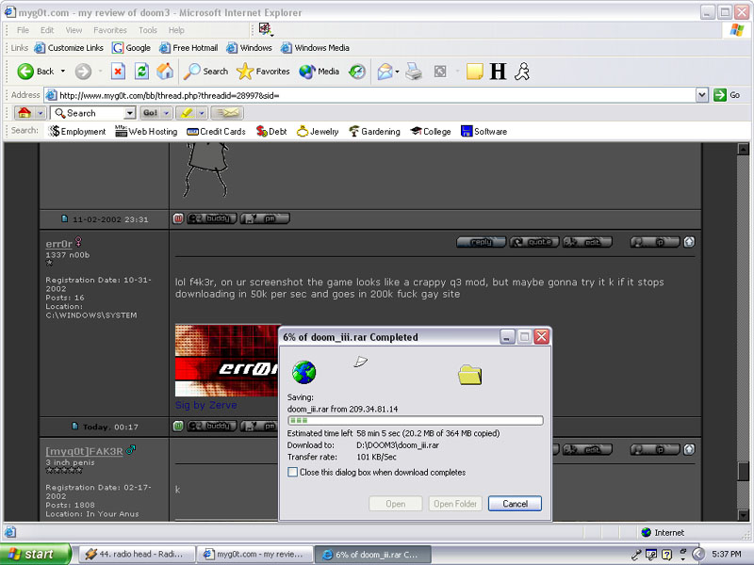The height and width of the screenshot is (565, 754).
Task: Click the red house icon in search toolbar
Action: point(25,113)
